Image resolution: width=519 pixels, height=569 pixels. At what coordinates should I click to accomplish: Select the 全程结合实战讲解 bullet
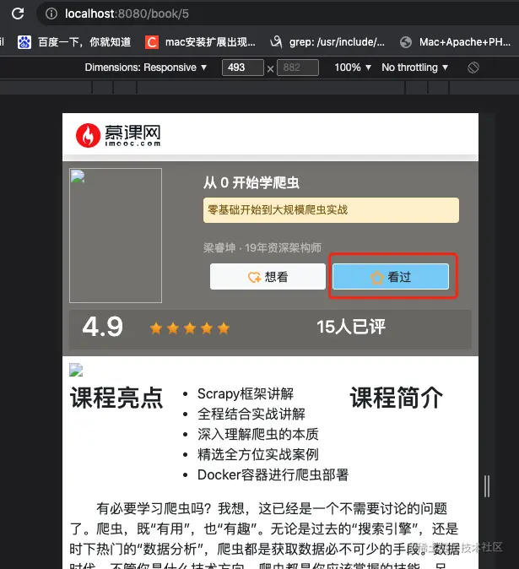pos(251,414)
